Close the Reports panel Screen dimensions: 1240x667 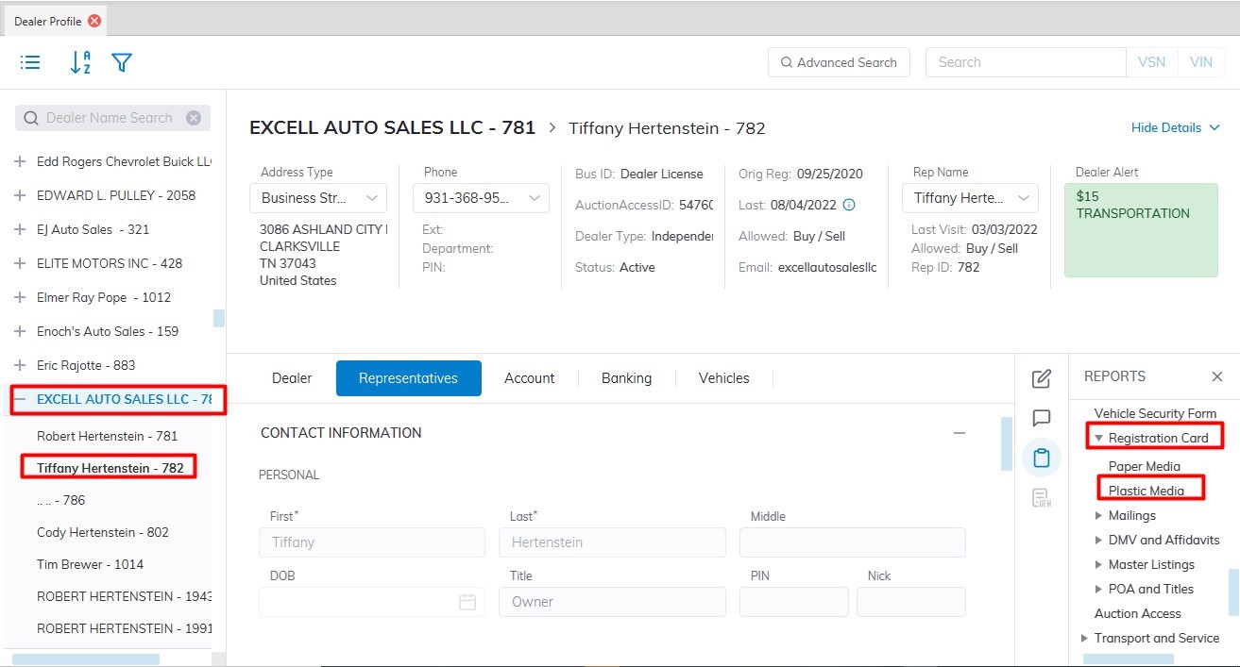1217,376
